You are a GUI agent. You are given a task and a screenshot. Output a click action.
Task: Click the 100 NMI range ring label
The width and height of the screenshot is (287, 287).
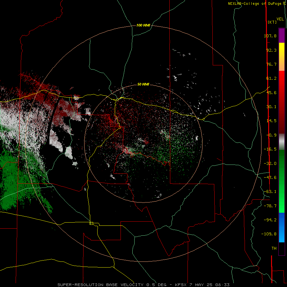pos(143,25)
